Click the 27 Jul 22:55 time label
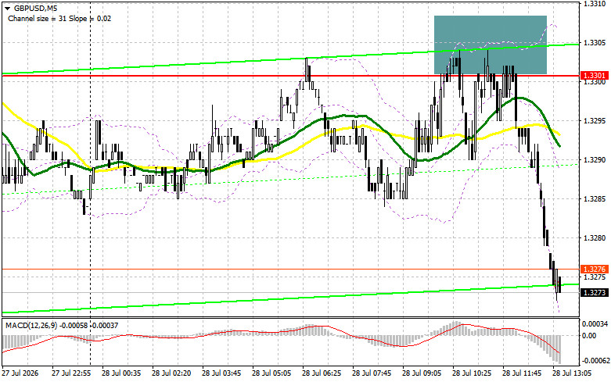Screen dimensions: 611x382 point(71,373)
